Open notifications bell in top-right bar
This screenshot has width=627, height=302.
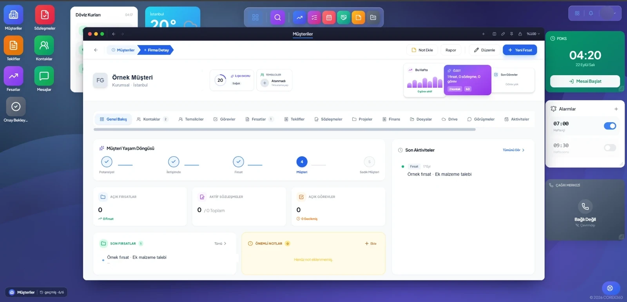point(591,13)
